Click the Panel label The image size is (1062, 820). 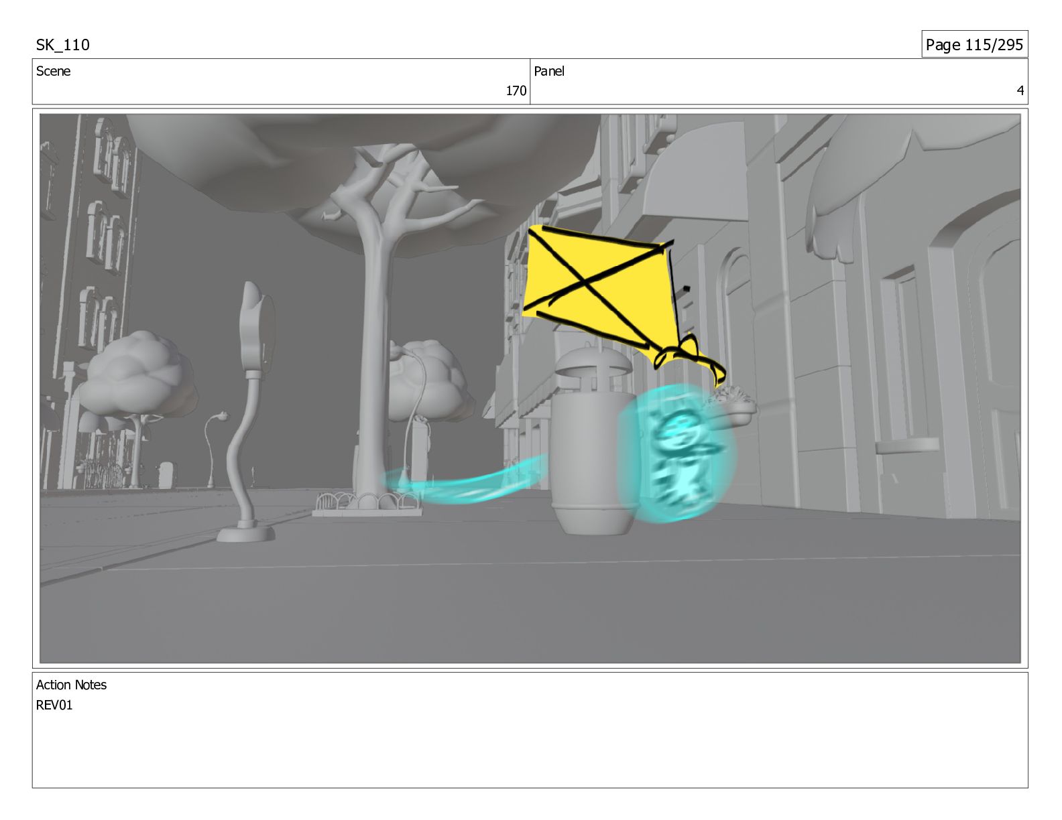tap(549, 71)
